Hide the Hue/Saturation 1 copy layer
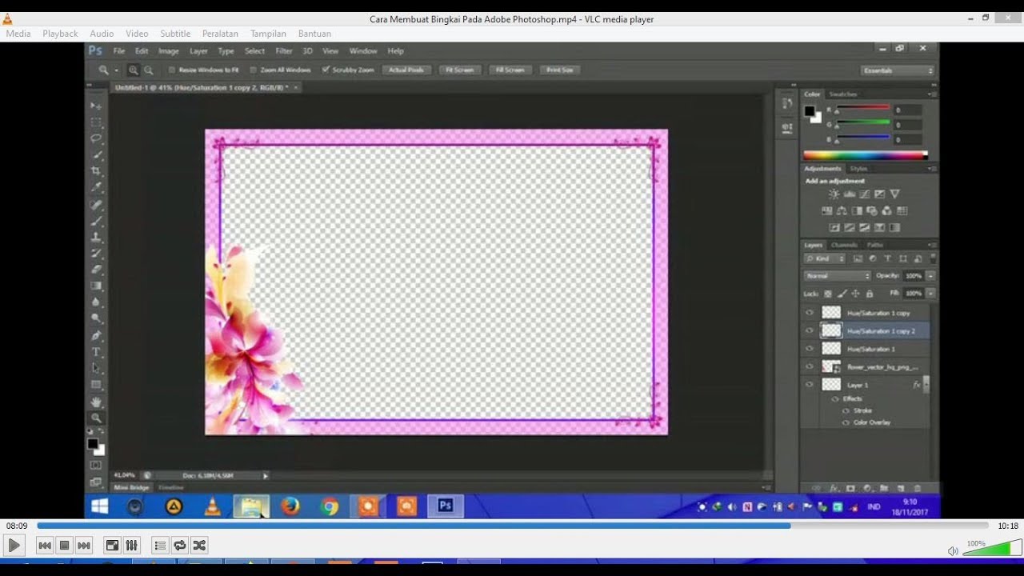This screenshot has width=1024, height=576. 810,313
